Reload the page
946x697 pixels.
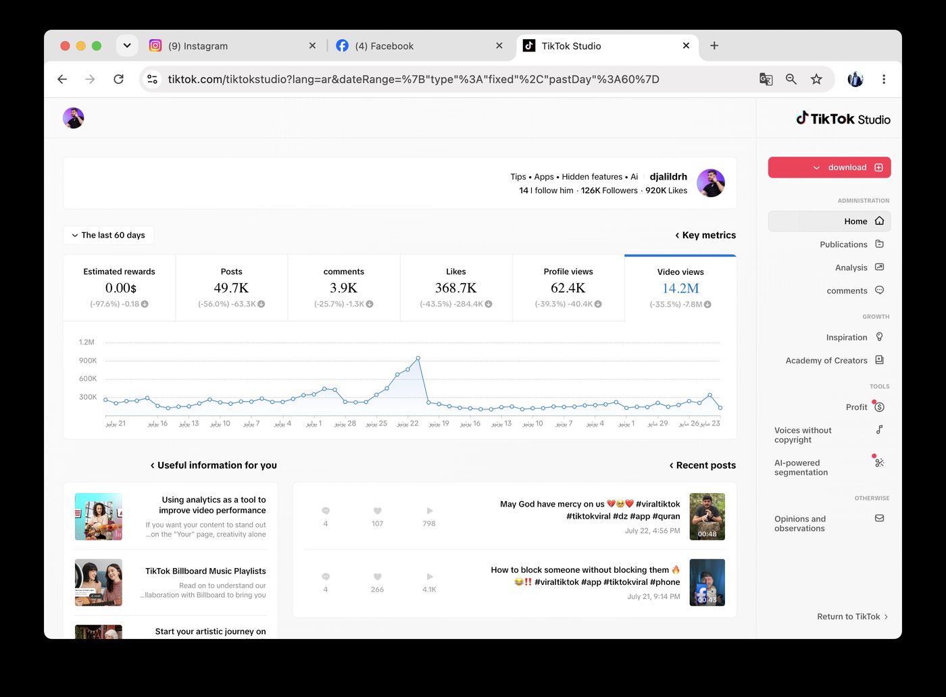point(118,79)
